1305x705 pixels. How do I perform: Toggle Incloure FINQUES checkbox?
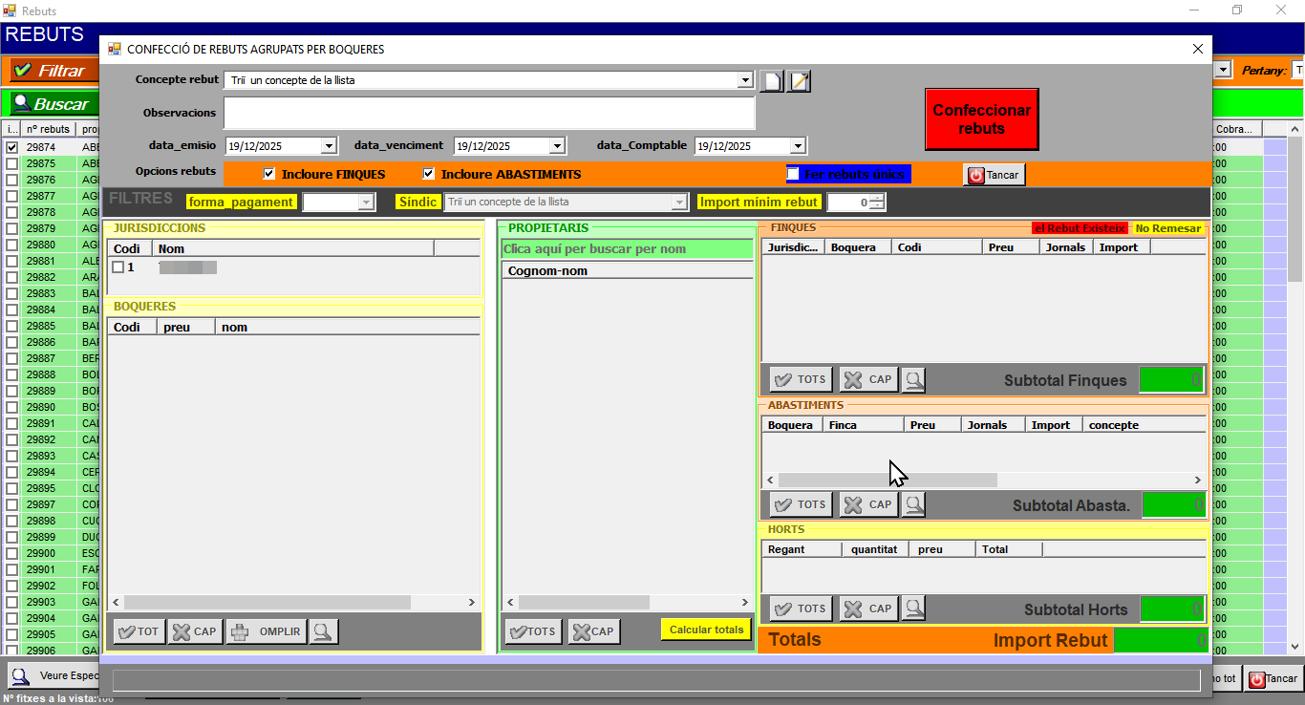pyautogui.click(x=269, y=174)
